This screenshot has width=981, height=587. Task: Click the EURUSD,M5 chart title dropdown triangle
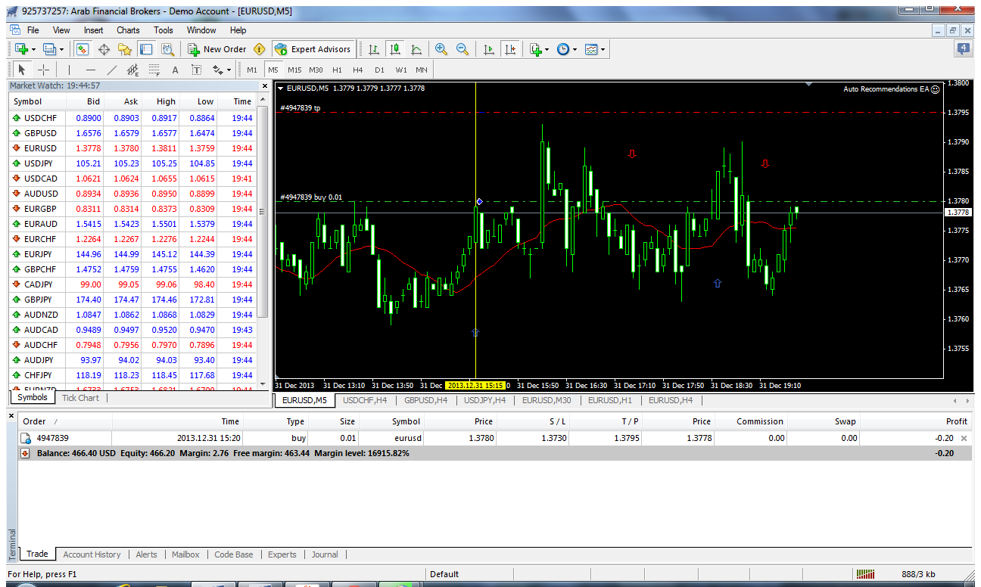coord(281,89)
